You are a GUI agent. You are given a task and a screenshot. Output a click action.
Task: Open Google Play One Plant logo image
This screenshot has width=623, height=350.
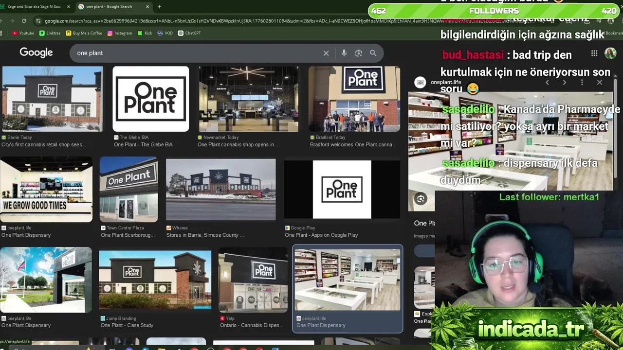[342, 190]
